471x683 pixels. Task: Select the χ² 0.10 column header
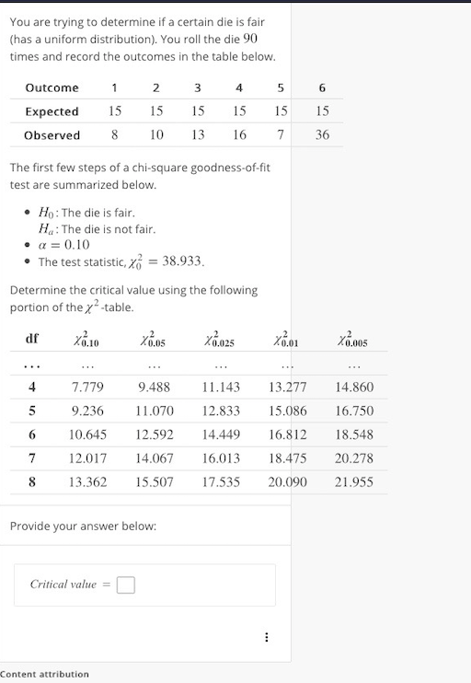pos(86,339)
